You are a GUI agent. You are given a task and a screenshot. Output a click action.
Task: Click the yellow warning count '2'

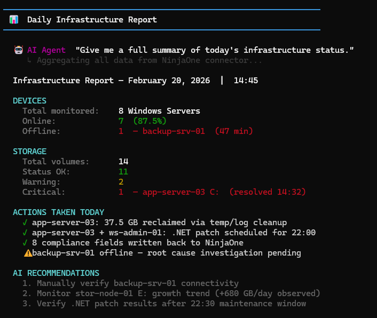coord(121,182)
